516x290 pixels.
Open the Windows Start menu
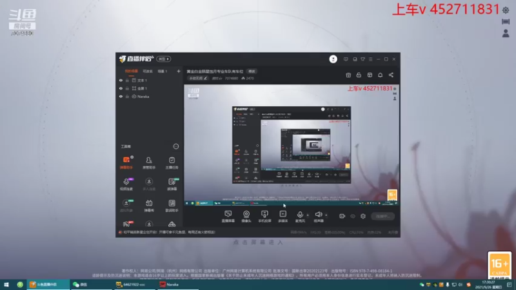point(6,284)
